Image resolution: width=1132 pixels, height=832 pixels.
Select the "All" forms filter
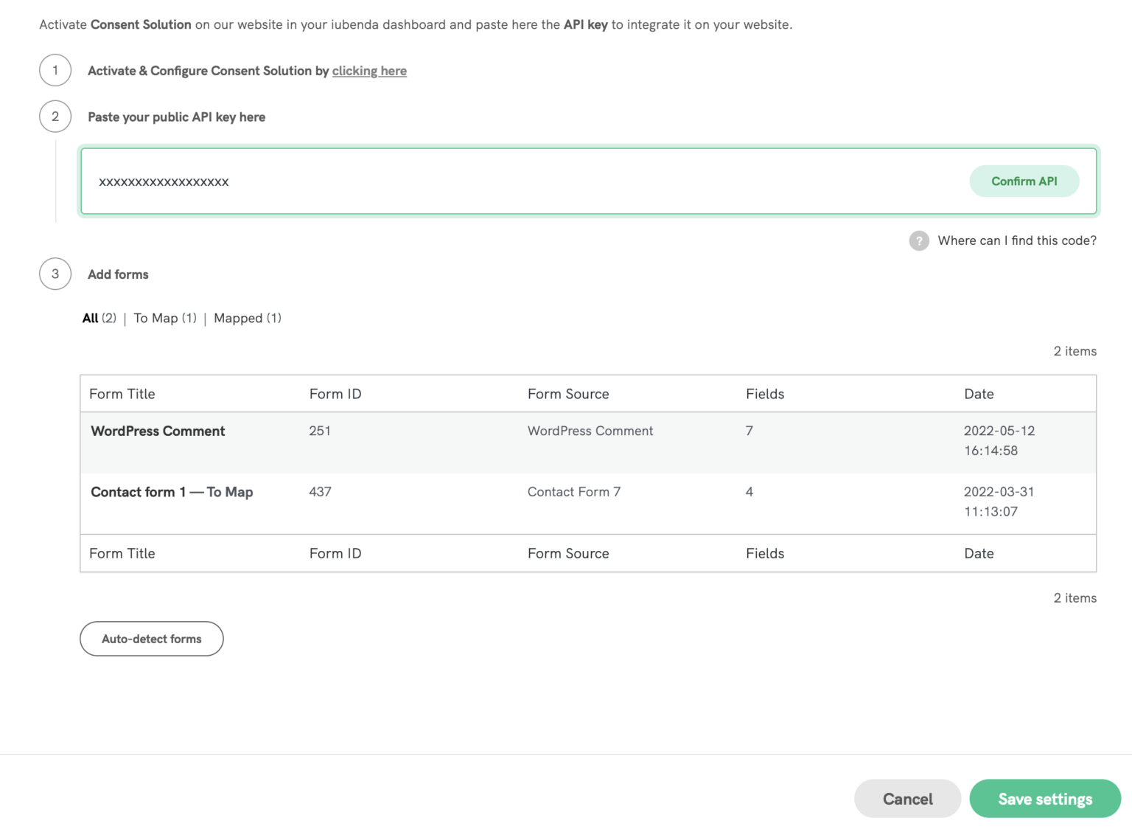tap(90, 318)
